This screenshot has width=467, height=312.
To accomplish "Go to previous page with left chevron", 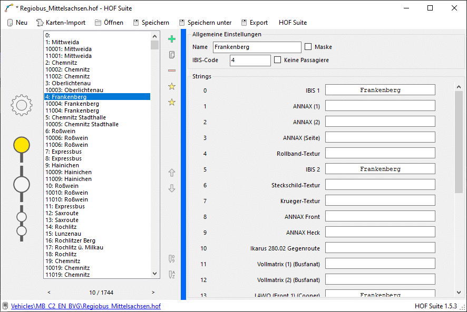I will (x=49, y=293).
